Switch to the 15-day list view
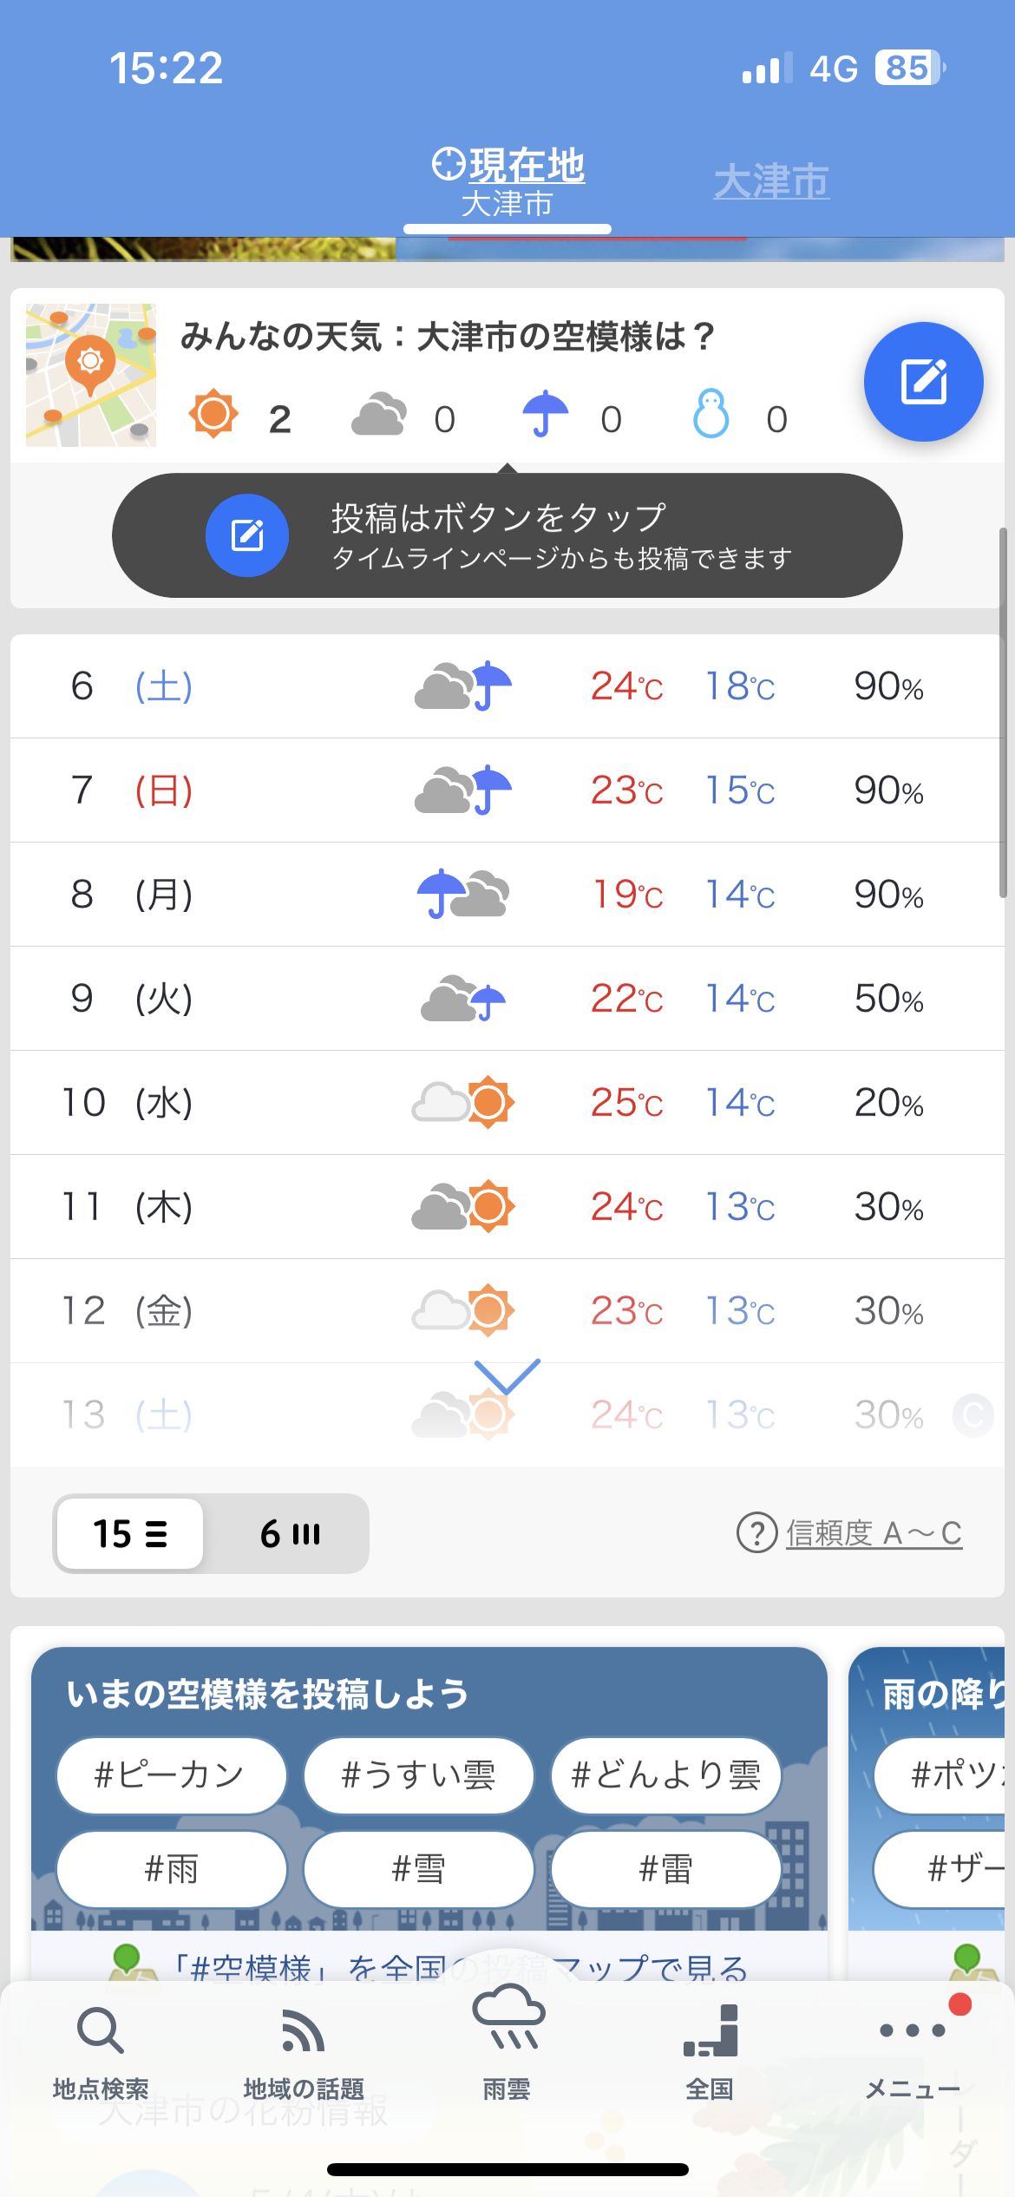Screen dimensions: 1015x2197 [x=130, y=1534]
